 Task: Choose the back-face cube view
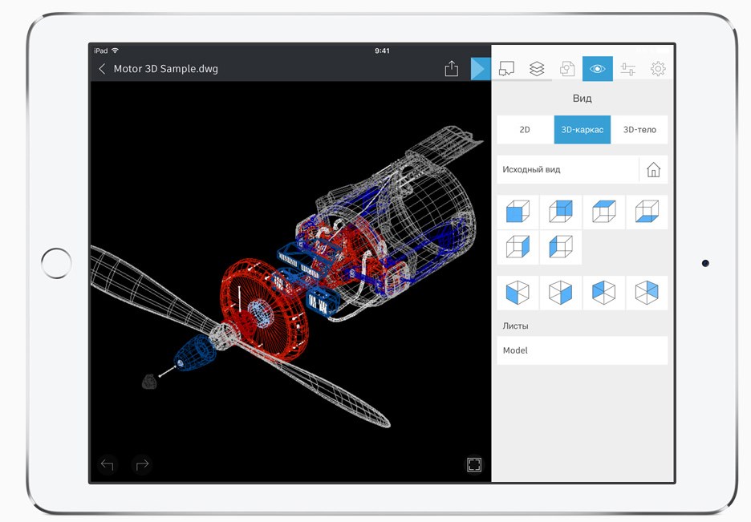(x=561, y=212)
